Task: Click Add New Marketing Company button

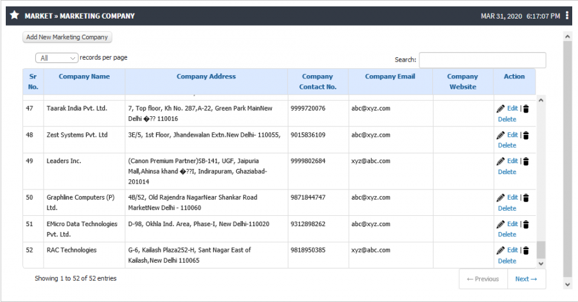Action: 67,37
